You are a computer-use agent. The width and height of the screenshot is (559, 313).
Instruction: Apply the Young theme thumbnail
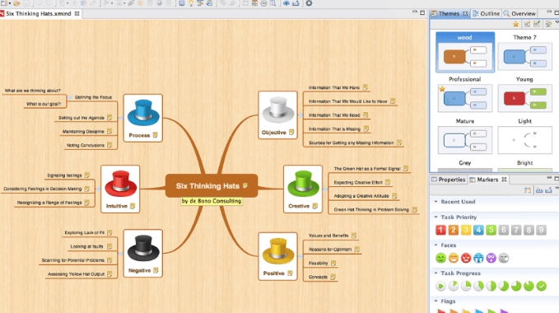coord(524,98)
